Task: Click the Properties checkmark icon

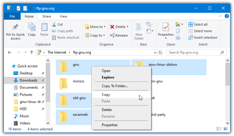Action: (x=166, y=27)
